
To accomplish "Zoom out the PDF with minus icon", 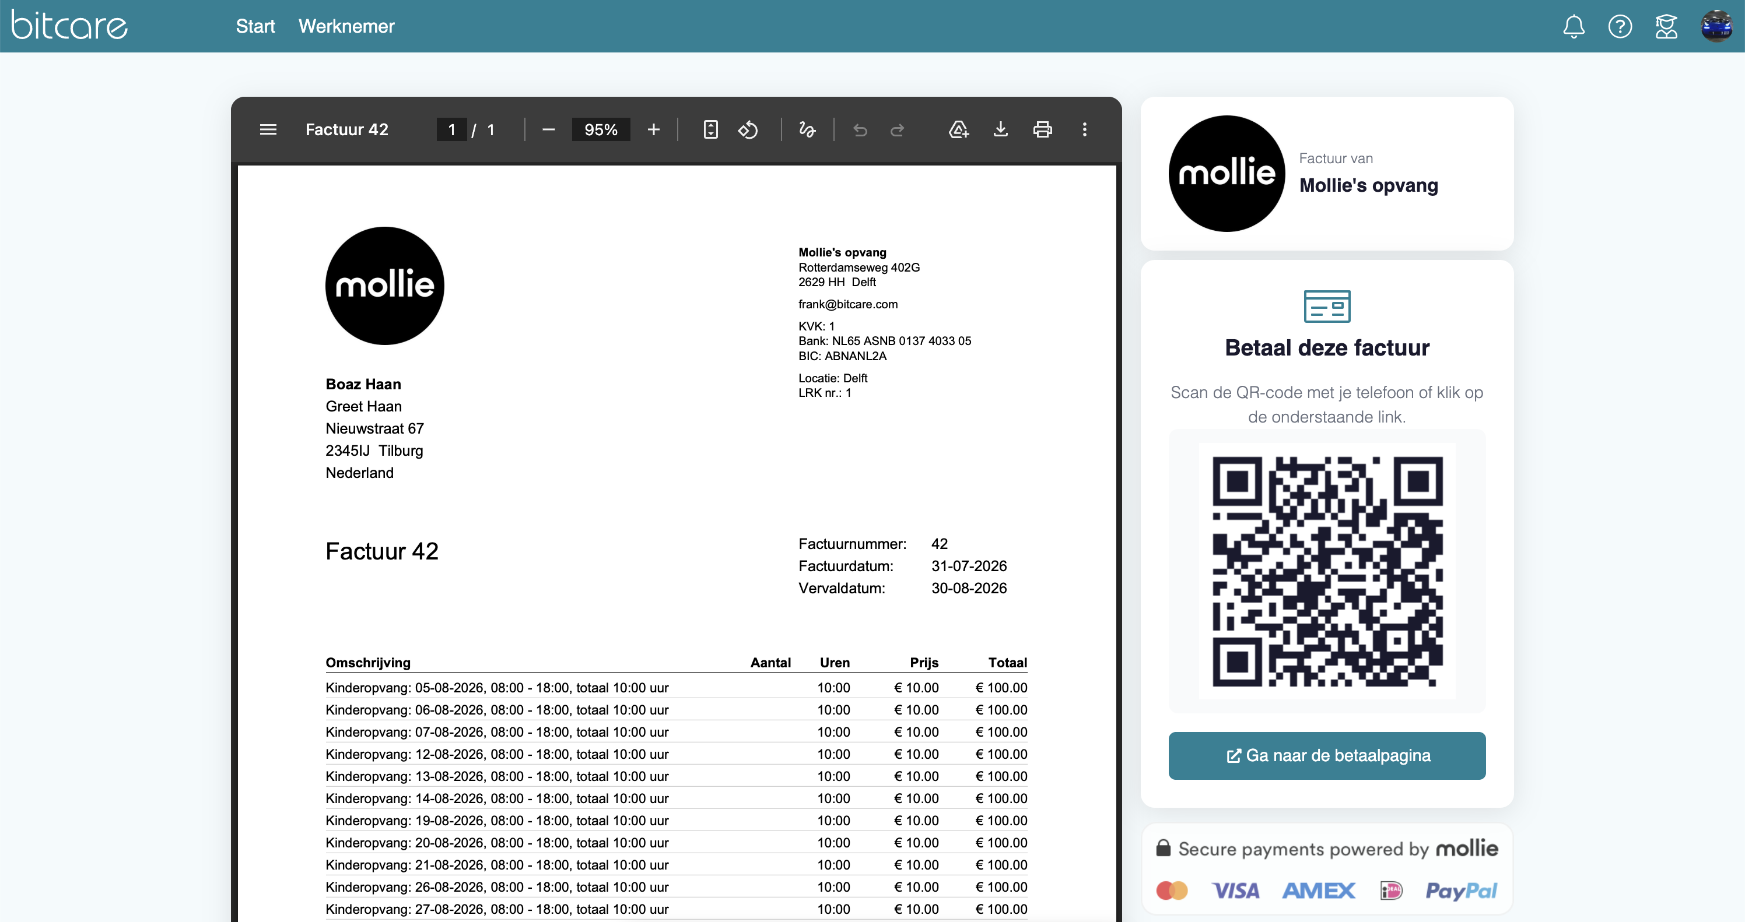I will point(549,129).
